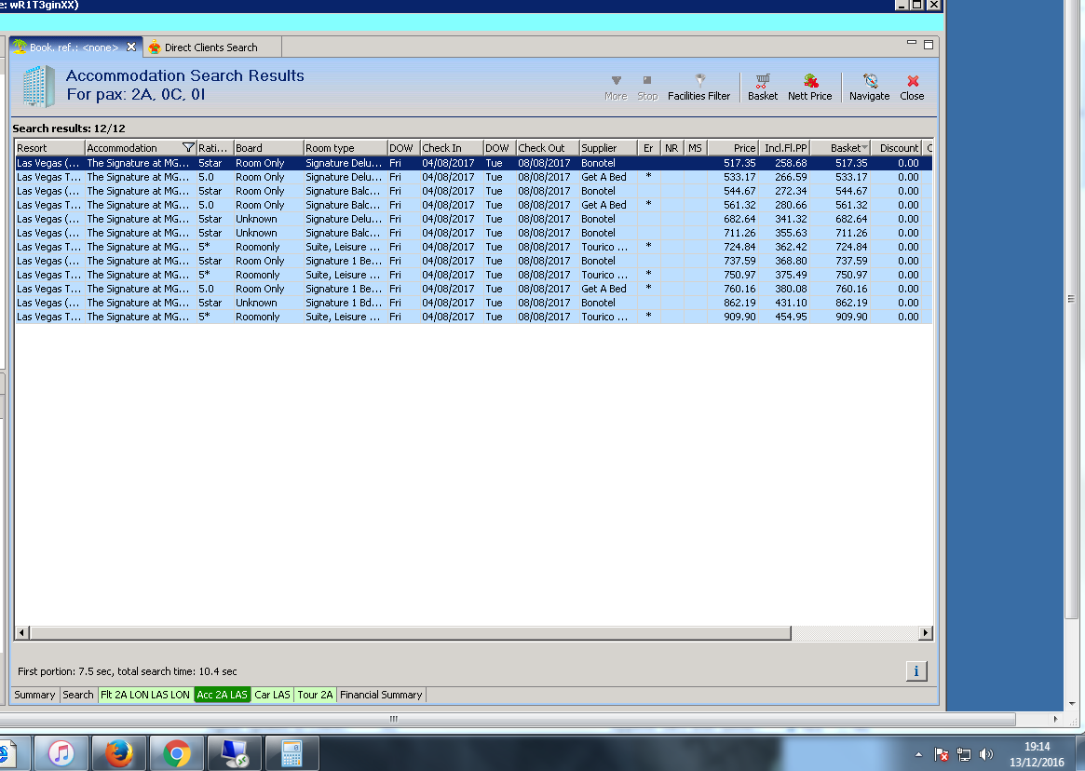
Task: Open Calculator from the taskbar
Action: coord(292,752)
